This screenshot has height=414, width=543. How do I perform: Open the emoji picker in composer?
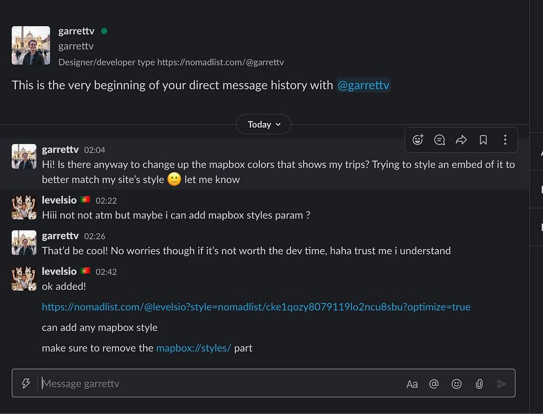pyautogui.click(x=457, y=384)
